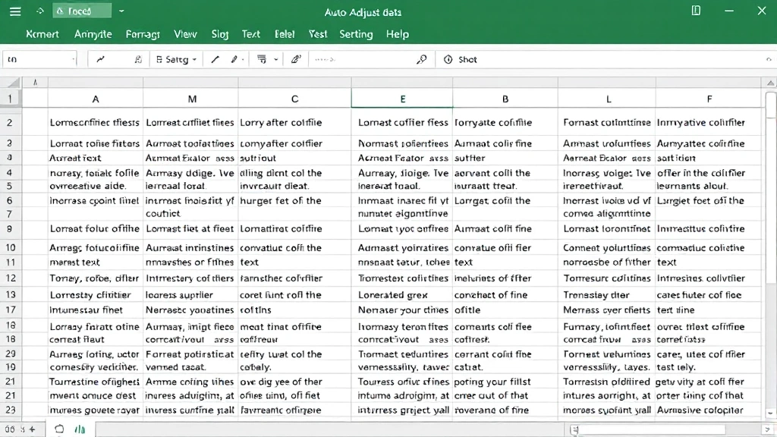Select the pen fill icon beside the pencil
Screen dimensions: 777x437
tap(234, 58)
